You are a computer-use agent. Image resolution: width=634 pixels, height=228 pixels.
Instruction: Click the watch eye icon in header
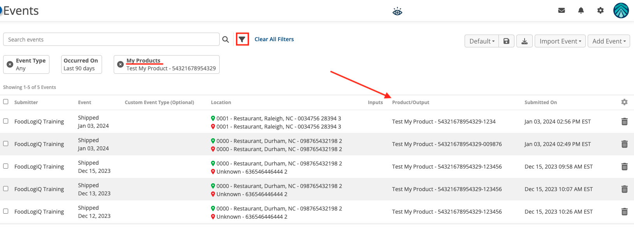pyautogui.click(x=397, y=11)
